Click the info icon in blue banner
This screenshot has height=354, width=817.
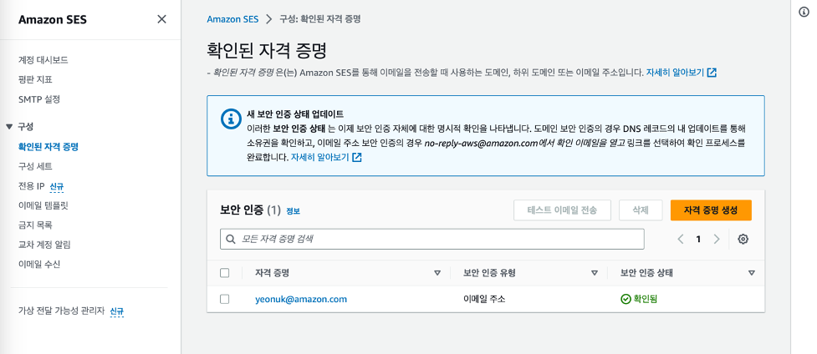[230, 119]
